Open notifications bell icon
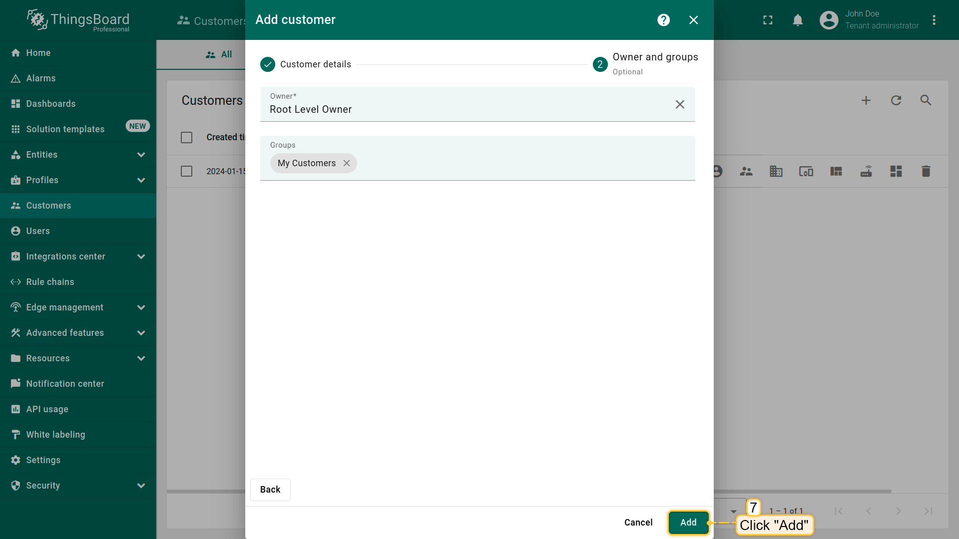Screen dimensions: 959x539 tap(798, 20)
